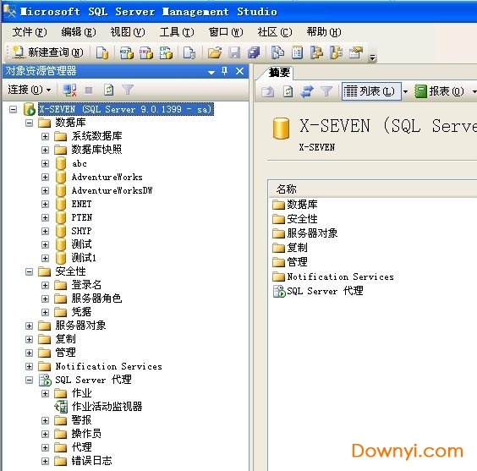Collapse the 安全性 folder in tree
477x471 pixels.
coord(30,271)
